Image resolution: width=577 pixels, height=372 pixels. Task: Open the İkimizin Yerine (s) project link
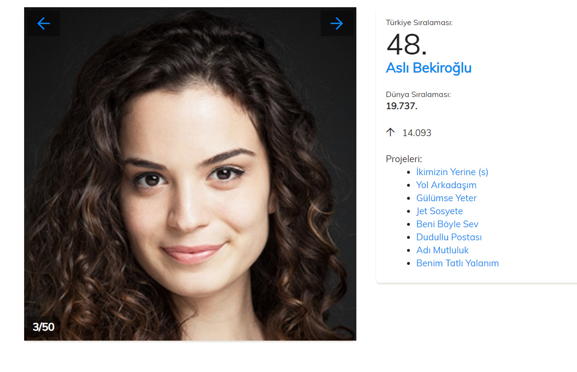[x=452, y=172]
